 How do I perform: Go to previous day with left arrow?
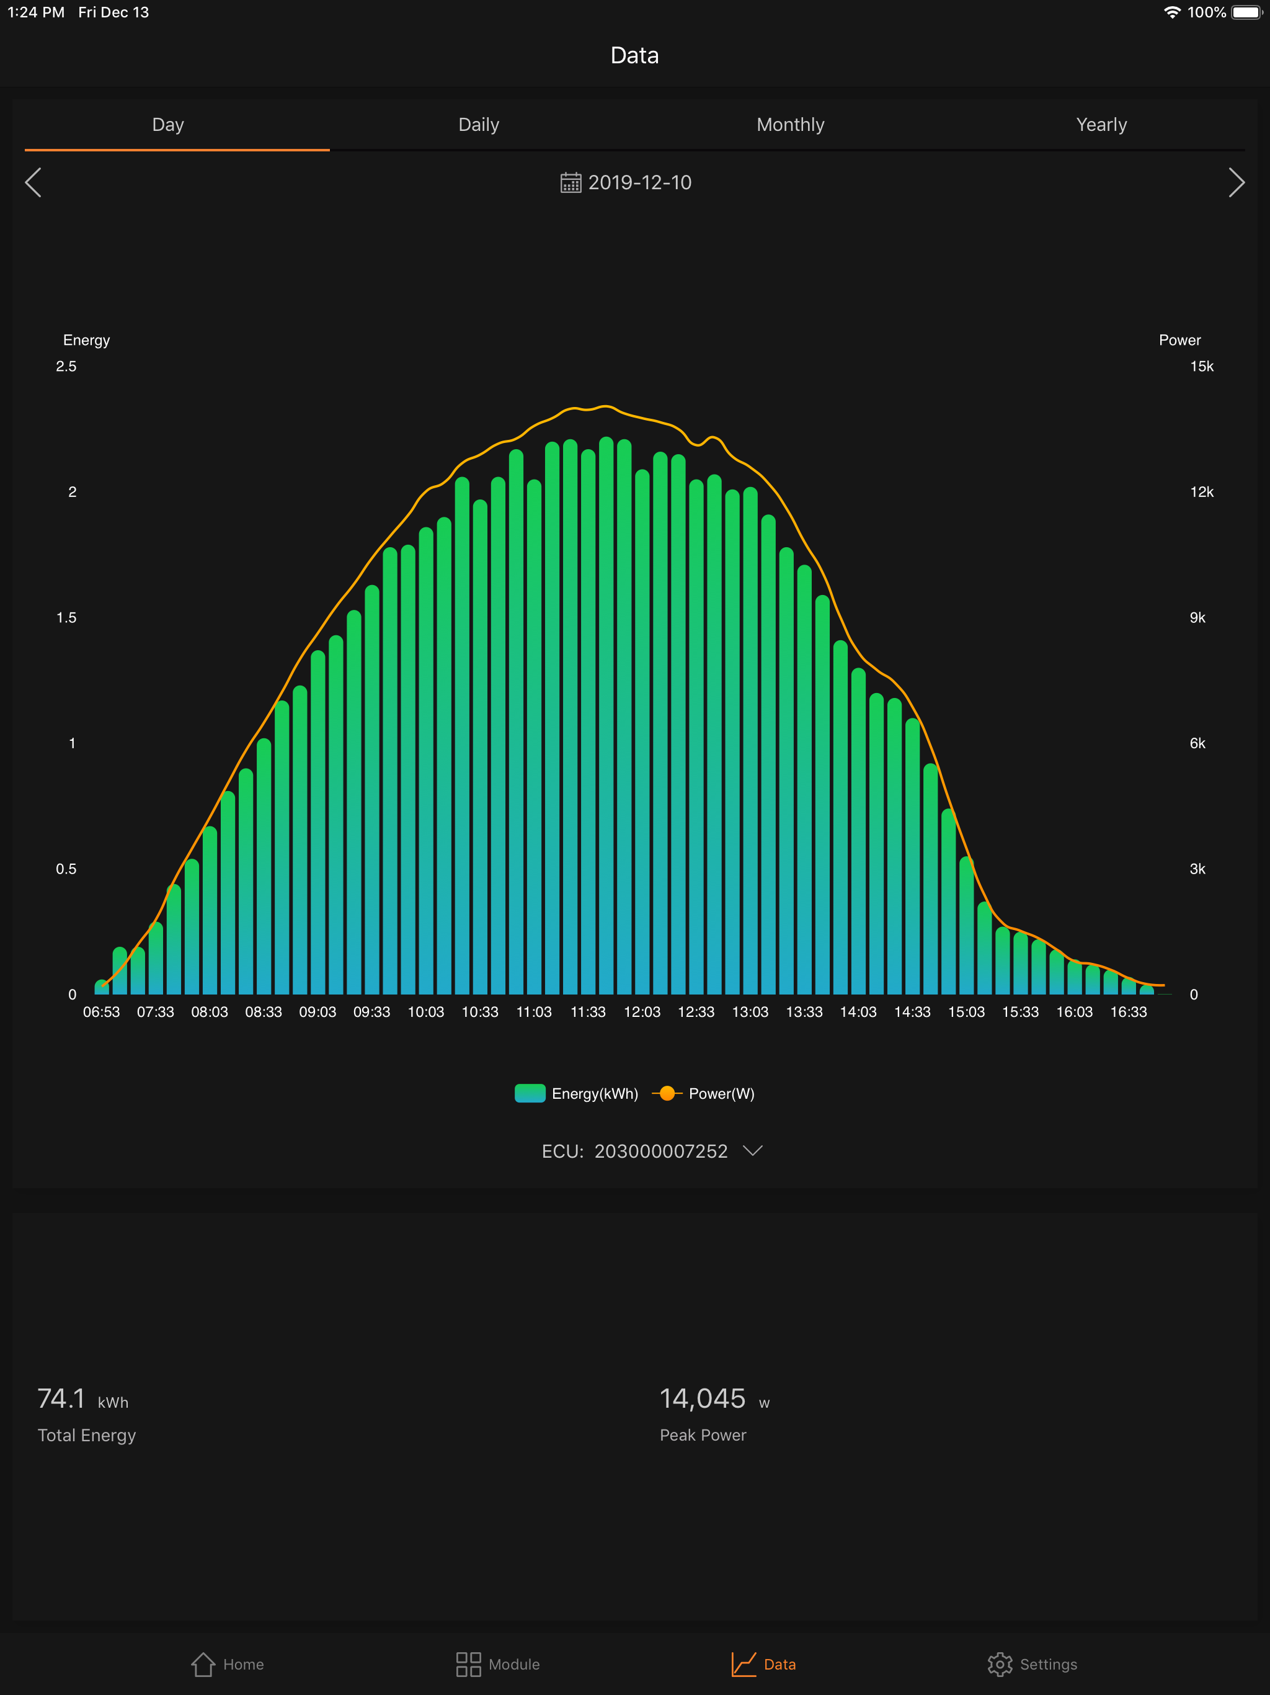(33, 182)
